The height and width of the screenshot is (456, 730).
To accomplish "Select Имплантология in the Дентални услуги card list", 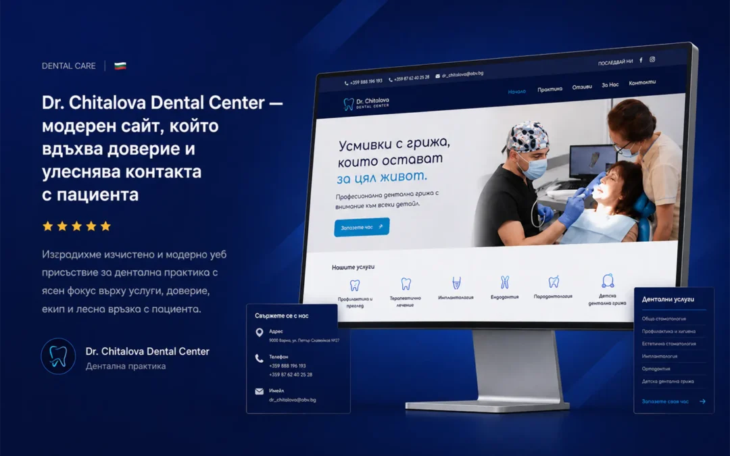I will pos(660,357).
